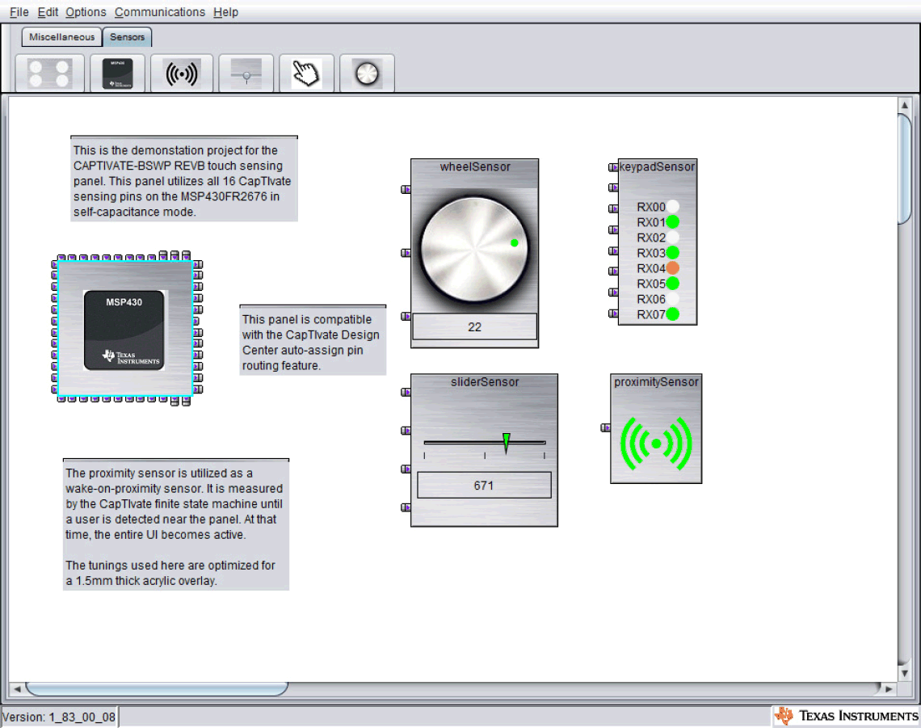Click the wheelSensor silver dial
921x728 pixels.
474,249
